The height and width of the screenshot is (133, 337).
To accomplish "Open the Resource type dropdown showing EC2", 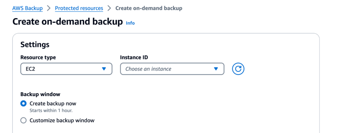I will (66, 69).
